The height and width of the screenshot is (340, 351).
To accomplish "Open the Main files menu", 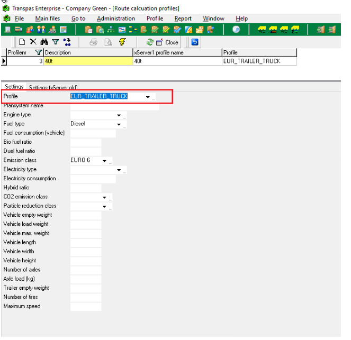I will point(47,19).
